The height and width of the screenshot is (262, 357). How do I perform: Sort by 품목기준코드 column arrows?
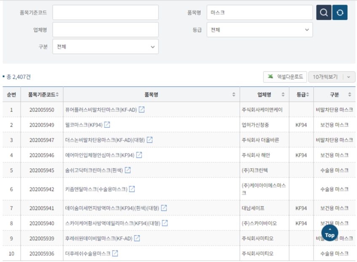(57, 95)
